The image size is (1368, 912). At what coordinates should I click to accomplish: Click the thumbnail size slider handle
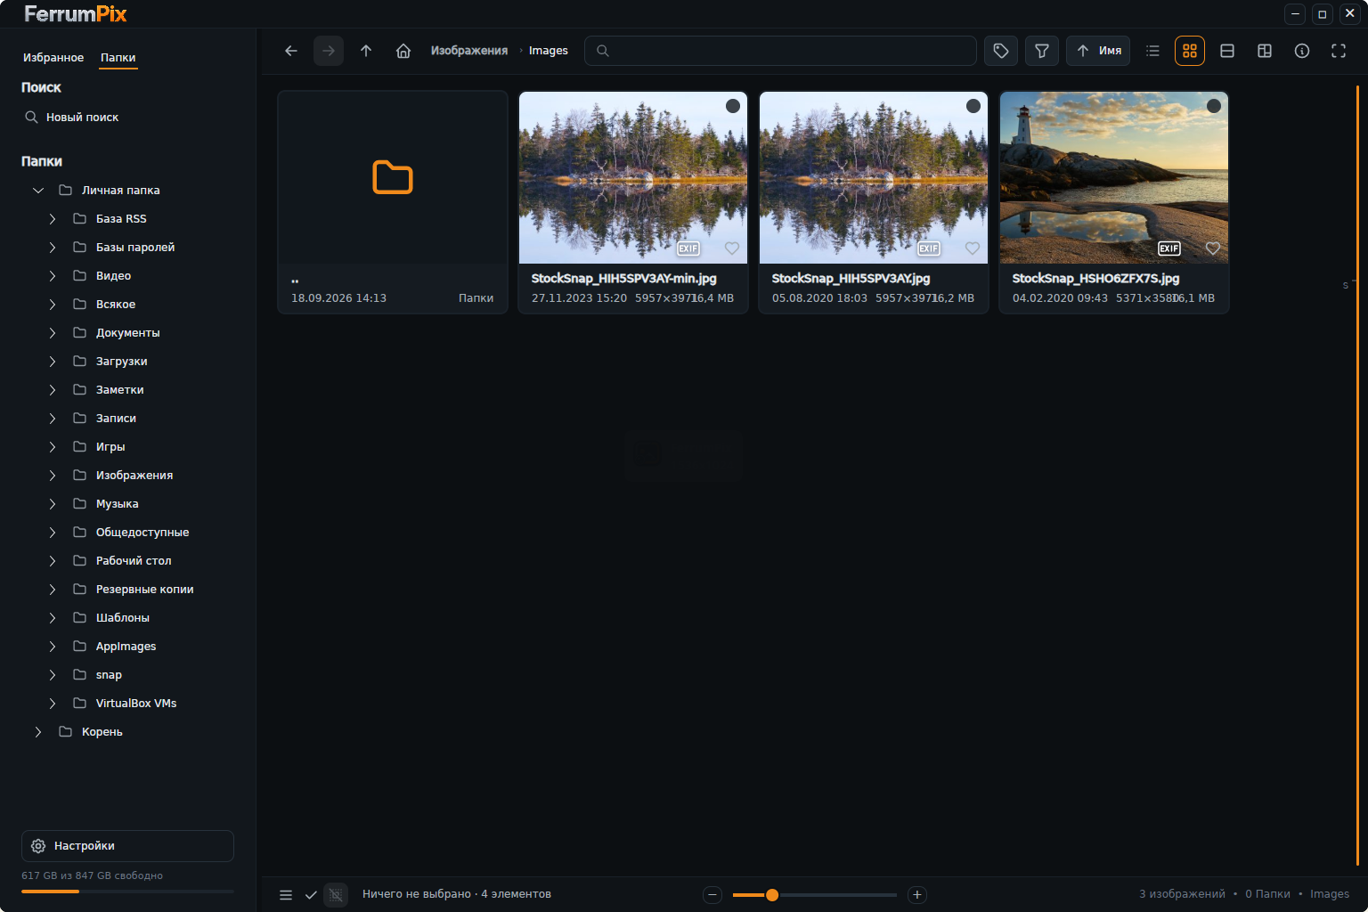(772, 895)
